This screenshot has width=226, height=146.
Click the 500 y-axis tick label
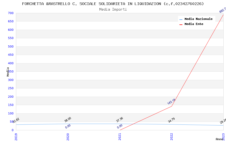pyautogui.click(x=11, y=47)
